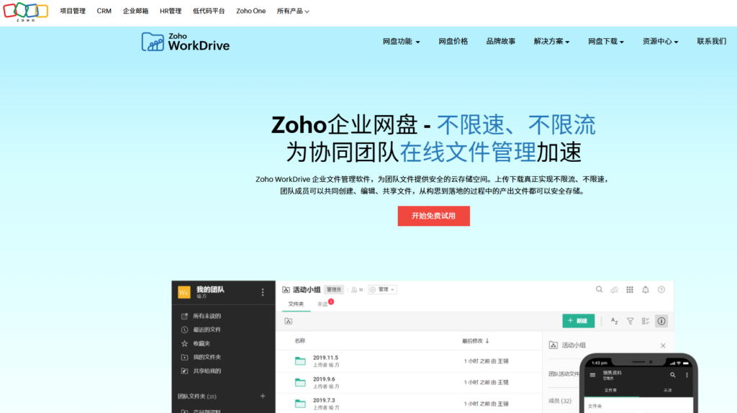Image resolution: width=737 pixels, height=413 pixels.
Task: Open 项目管理 in top bar
Action: [73, 11]
